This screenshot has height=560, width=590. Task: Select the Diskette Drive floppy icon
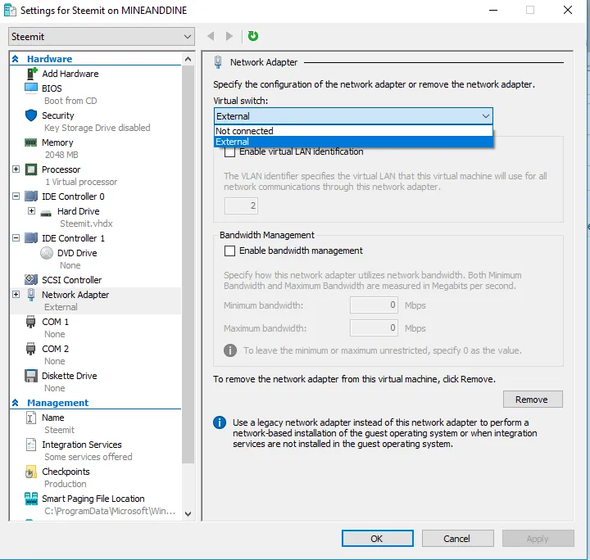click(x=31, y=376)
